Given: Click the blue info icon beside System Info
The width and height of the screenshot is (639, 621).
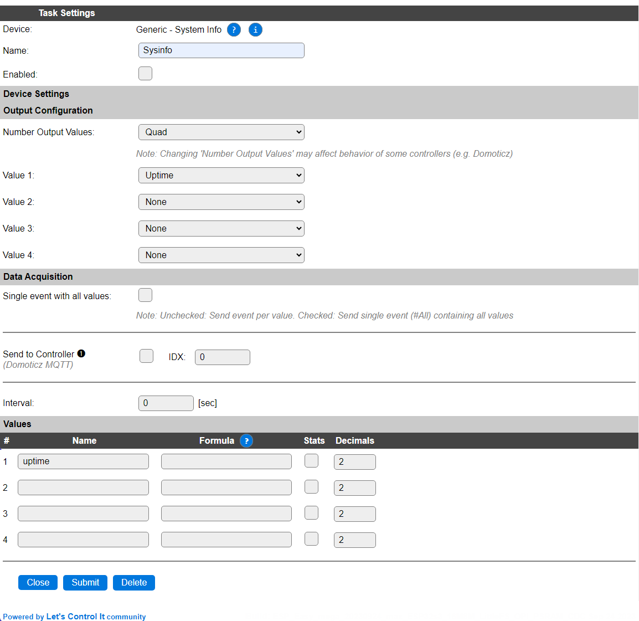Looking at the screenshot, I should [x=255, y=30].
